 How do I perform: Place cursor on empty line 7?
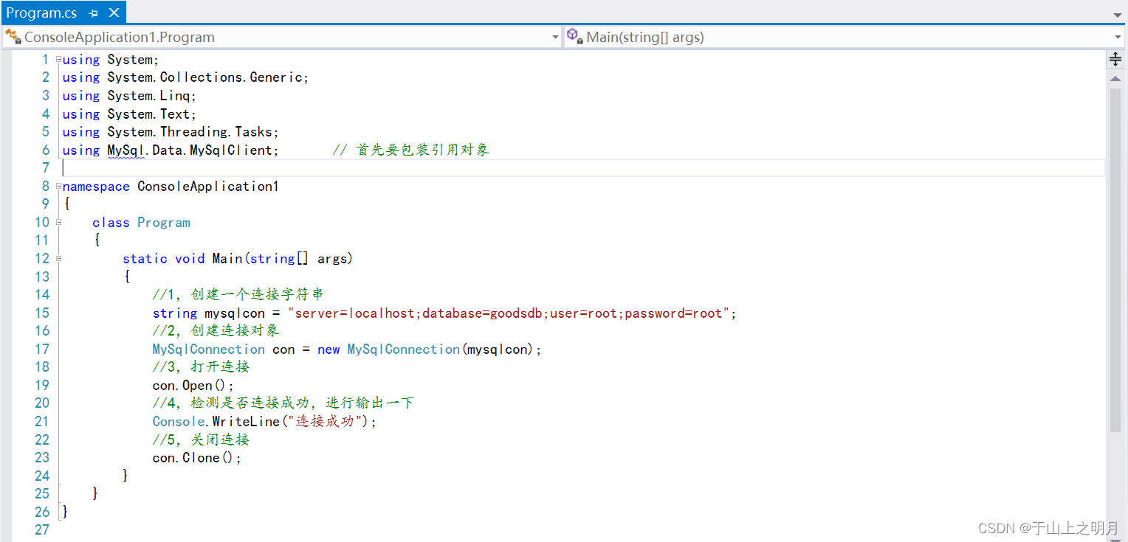pos(583,168)
